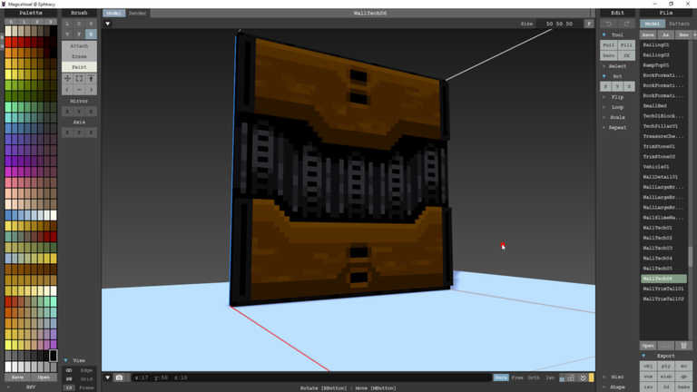Switch to the Render tab

pos(137,14)
